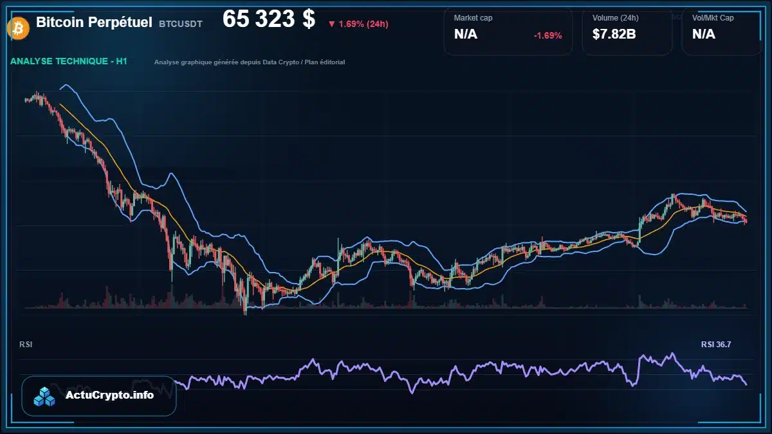The height and width of the screenshot is (434, 772).
Task: Click the 1.69% (24h) change text
Action: click(363, 24)
